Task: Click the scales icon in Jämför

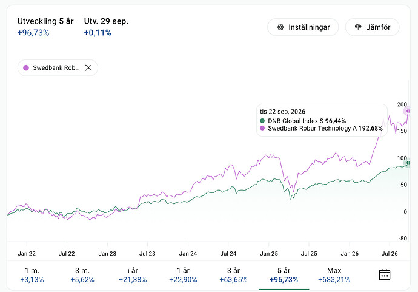Action: [358, 27]
